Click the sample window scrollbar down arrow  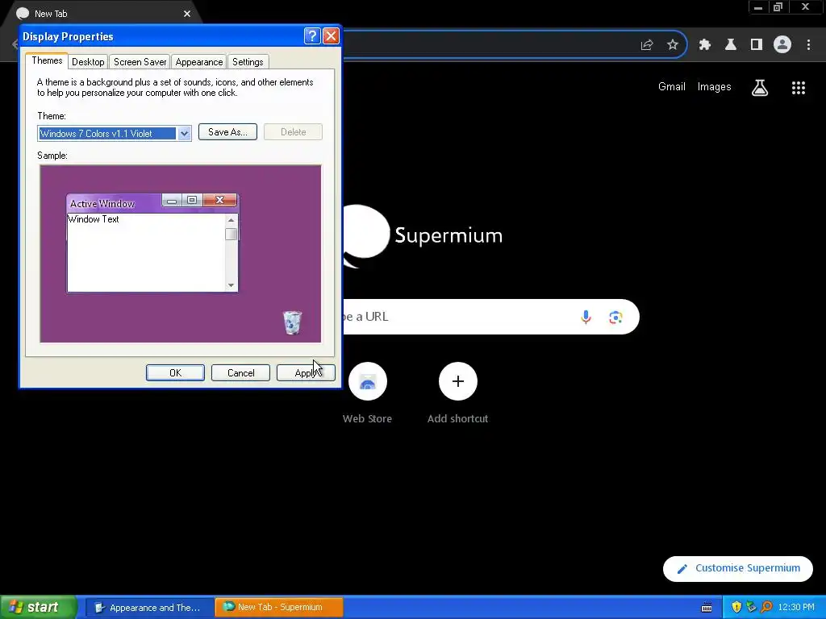coord(231,285)
